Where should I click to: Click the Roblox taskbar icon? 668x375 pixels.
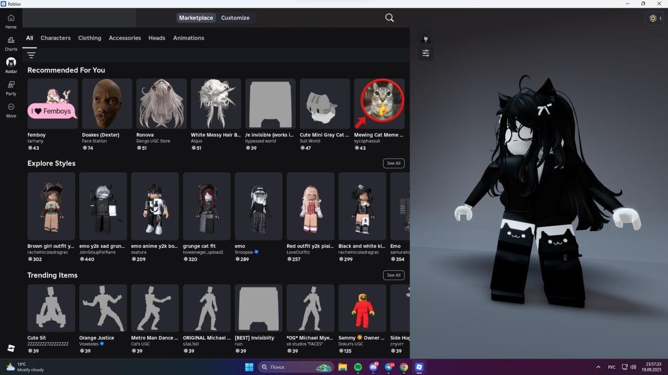[x=419, y=367]
